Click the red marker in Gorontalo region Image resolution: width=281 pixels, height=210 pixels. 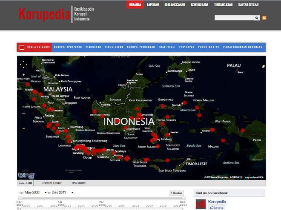pyautogui.click(x=163, y=106)
